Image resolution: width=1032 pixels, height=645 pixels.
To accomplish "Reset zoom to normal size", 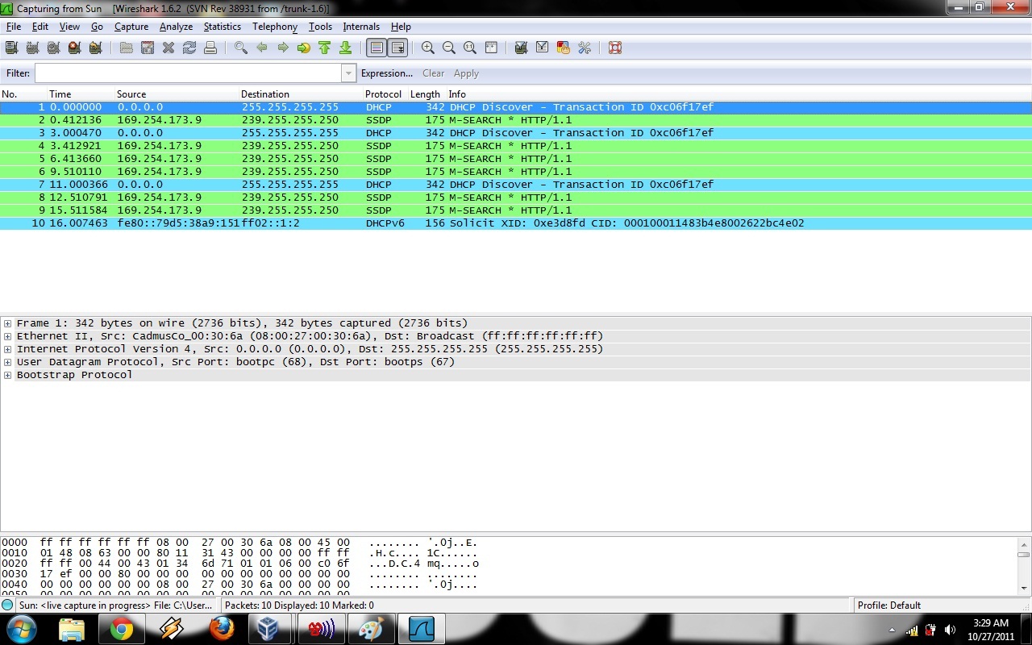I will point(470,48).
